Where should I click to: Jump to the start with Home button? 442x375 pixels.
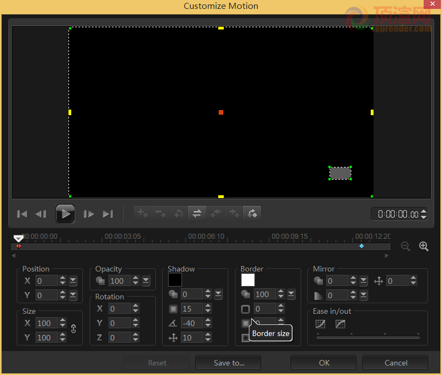pyautogui.click(x=22, y=214)
